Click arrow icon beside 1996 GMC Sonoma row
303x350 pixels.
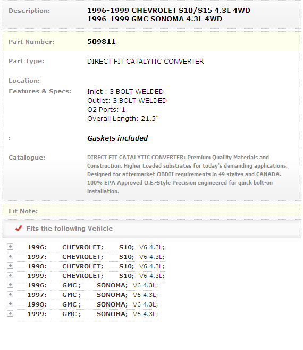tap(10, 285)
